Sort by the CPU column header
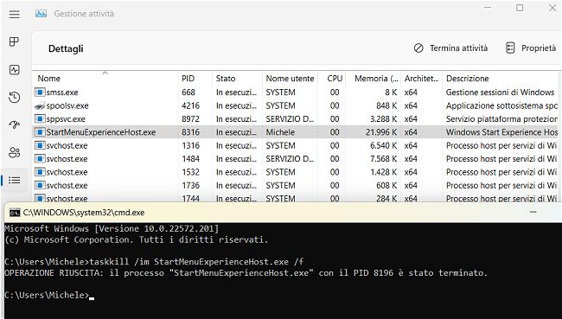Screen dimensions: 562x319 point(331,78)
